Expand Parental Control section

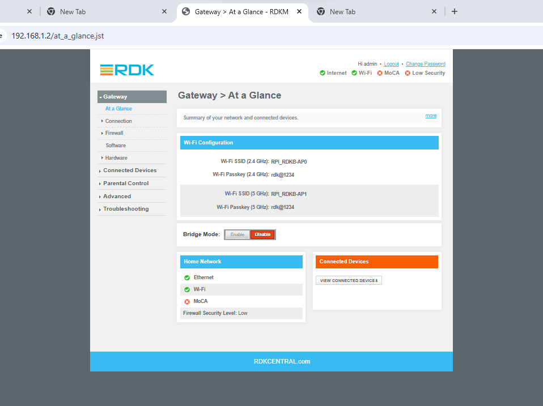pyautogui.click(x=126, y=183)
